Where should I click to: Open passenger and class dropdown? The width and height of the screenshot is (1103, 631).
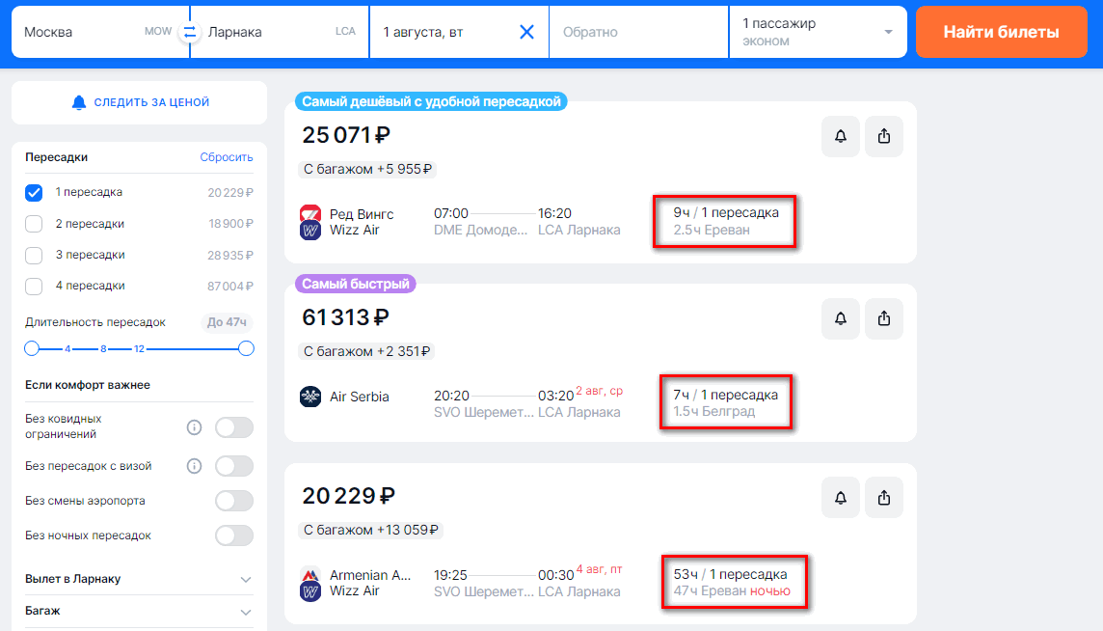818,32
